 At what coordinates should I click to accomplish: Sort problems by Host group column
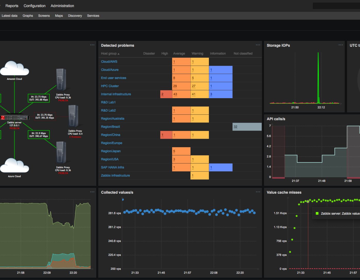(x=110, y=53)
